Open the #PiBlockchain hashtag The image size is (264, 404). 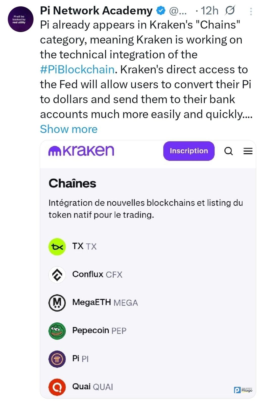click(77, 69)
